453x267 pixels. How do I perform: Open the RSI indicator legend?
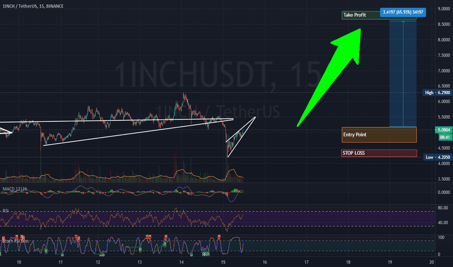coord(5,211)
